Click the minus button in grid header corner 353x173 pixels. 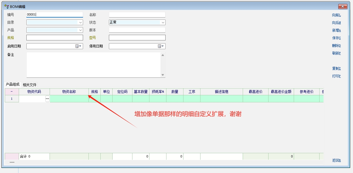[12, 92]
